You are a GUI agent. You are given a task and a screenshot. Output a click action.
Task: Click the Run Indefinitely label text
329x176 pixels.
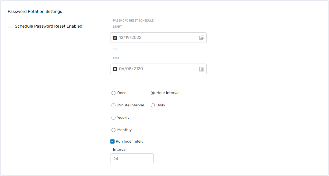click(129, 141)
